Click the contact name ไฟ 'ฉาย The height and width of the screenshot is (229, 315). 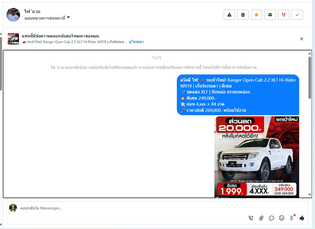click(x=32, y=12)
